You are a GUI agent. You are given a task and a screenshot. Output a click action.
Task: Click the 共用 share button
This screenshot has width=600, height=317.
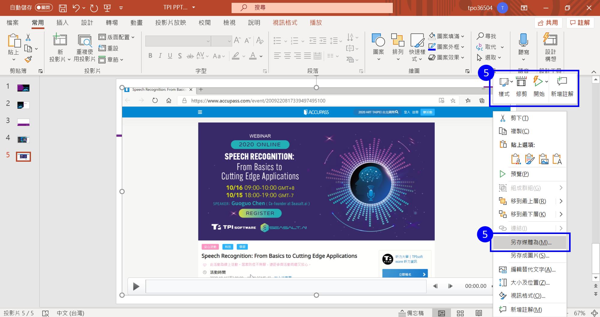click(x=548, y=23)
